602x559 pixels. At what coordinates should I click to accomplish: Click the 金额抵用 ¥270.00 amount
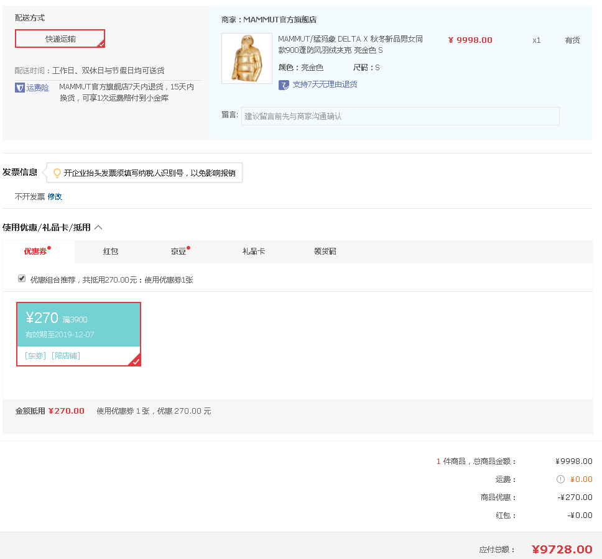(x=67, y=411)
